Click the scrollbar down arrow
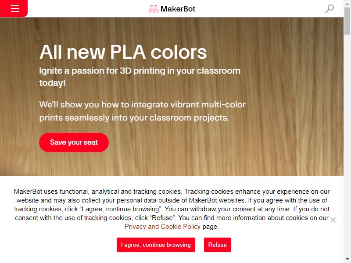351x263 pixels. 347,260
